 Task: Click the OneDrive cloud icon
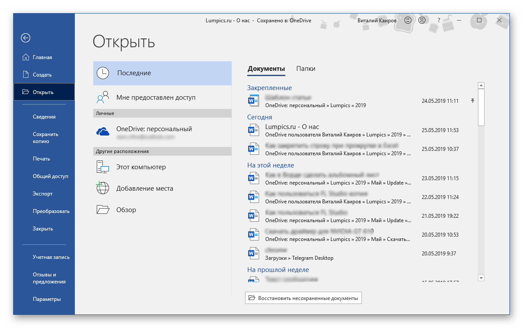pos(103,131)
